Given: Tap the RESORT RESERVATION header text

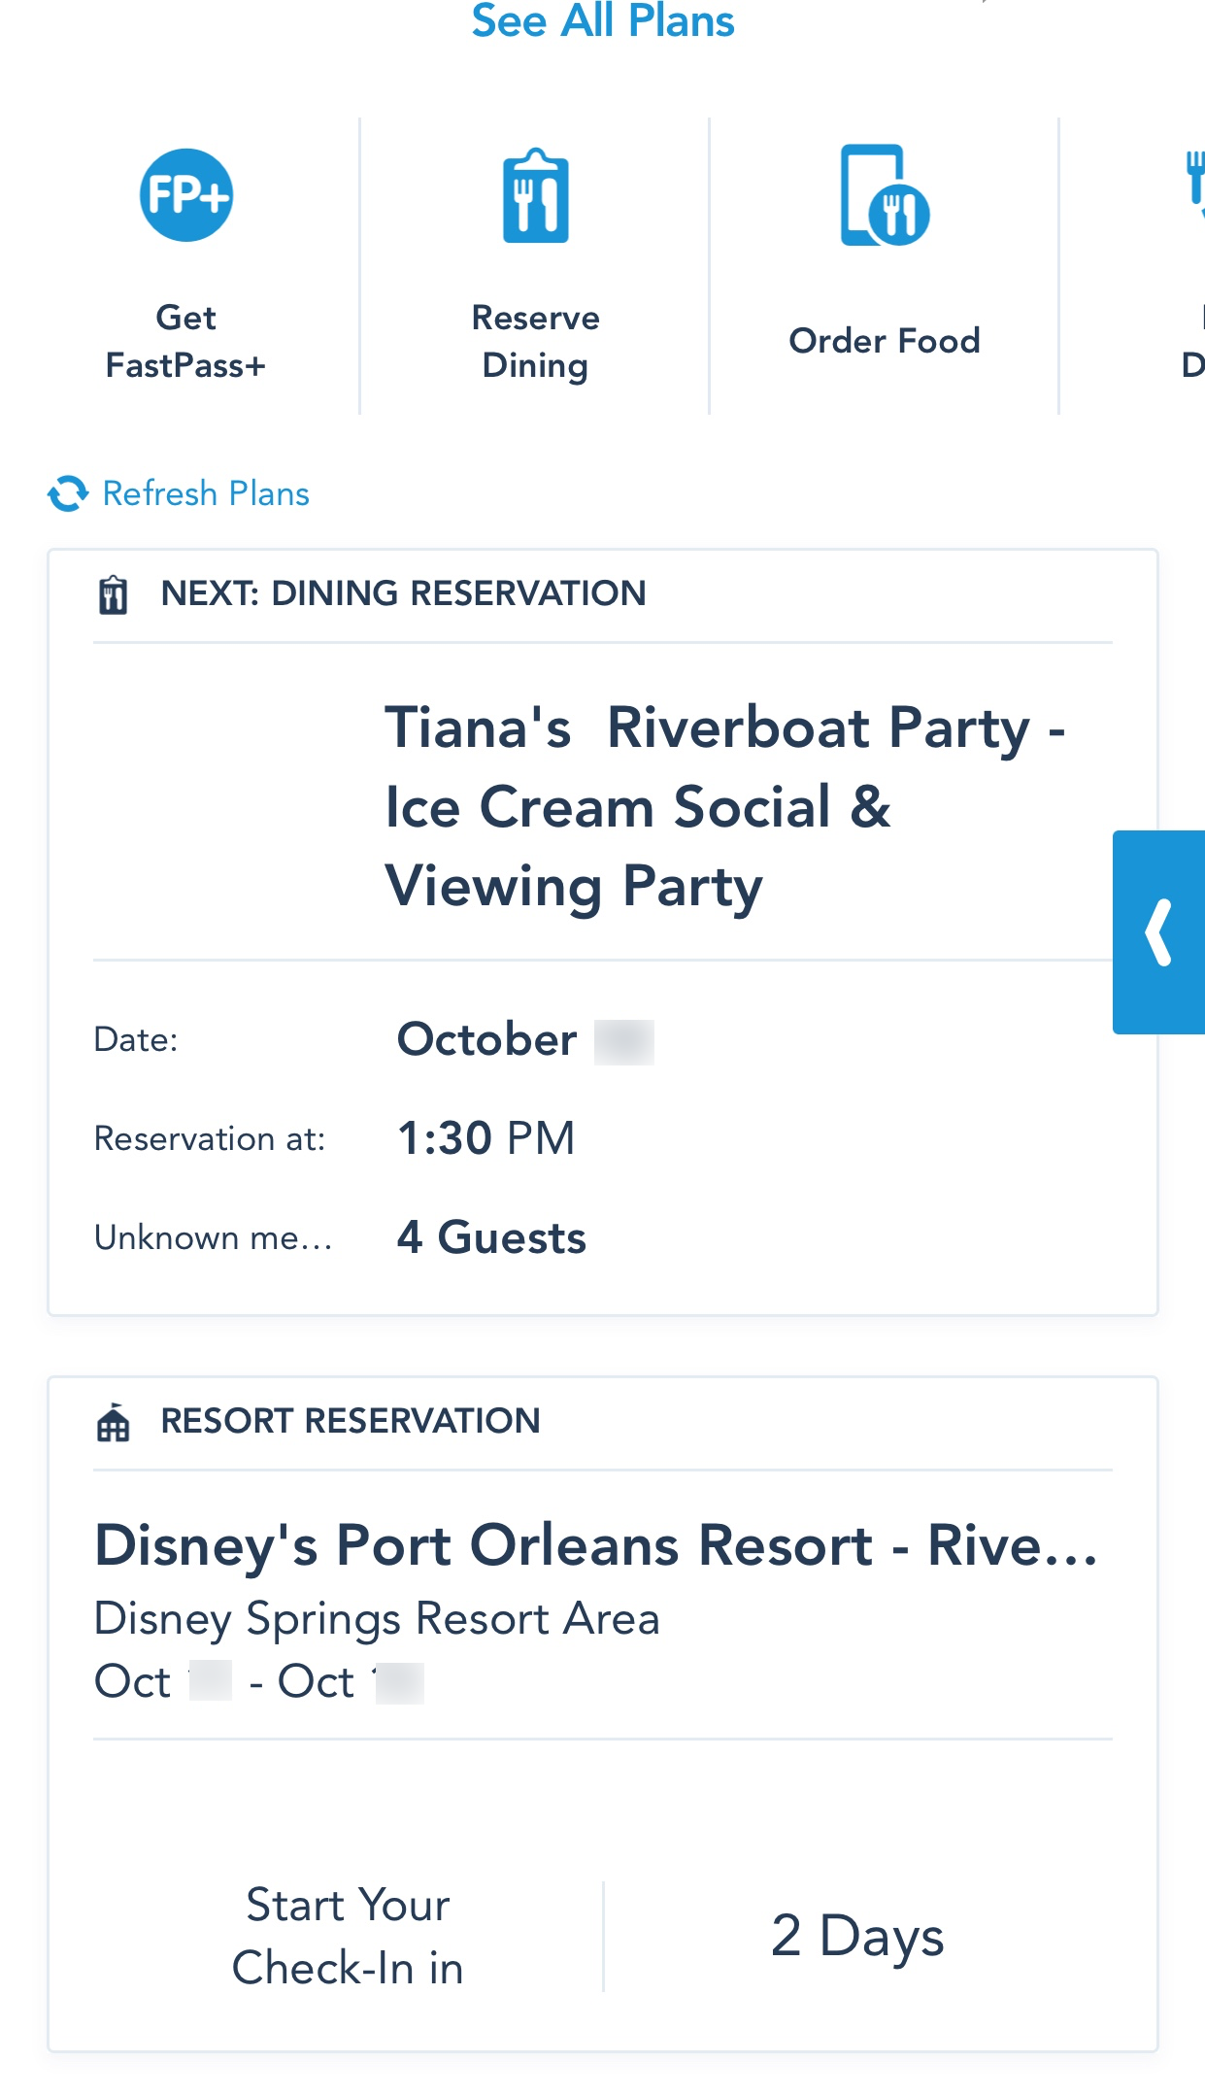Looking at the screenshot, I should click(x=350, y=1421).
